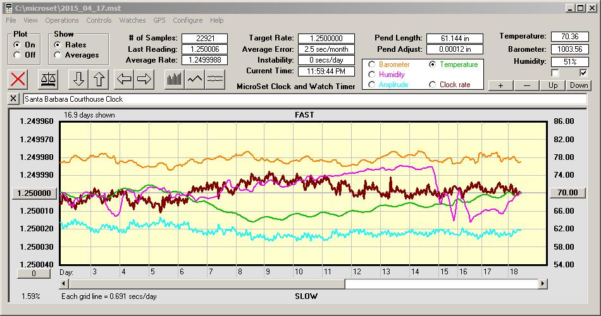Select Show Averages option
601x316 pixels.
(x=58, y=55)
